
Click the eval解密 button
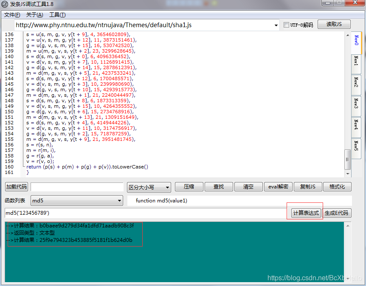tap(278, 187)
